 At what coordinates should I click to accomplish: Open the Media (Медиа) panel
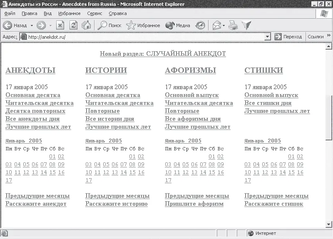(x=178, y=25)
